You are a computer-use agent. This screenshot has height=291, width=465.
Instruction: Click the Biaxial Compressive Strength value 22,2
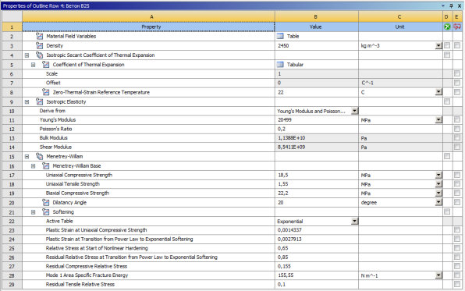point(283,193)
